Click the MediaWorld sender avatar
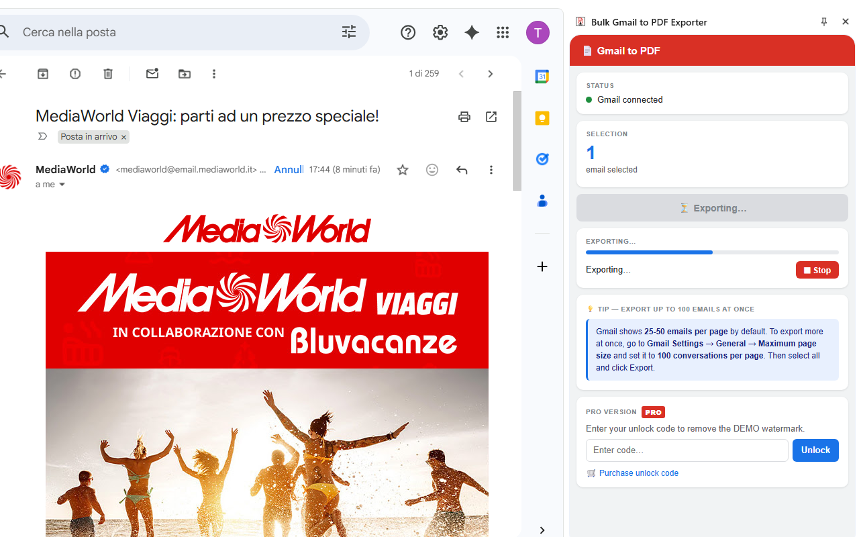The height and width of the screenshot is (537, 859). [x=10, y=177]
